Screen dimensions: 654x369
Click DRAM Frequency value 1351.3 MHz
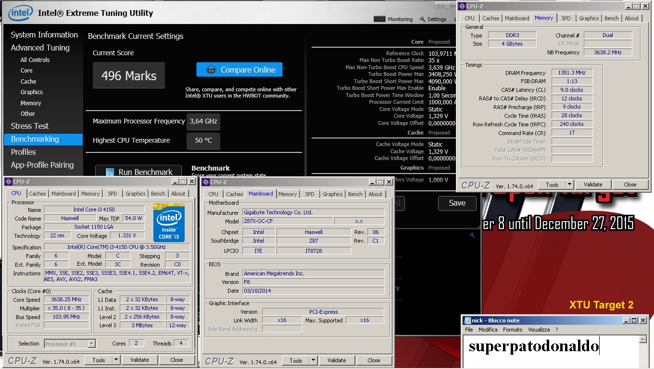pos(572,73)
